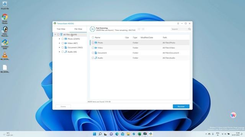Click the Tenorshare 4DDiG logo in title bar
245x137 pixels.
(x=55, y=24)
